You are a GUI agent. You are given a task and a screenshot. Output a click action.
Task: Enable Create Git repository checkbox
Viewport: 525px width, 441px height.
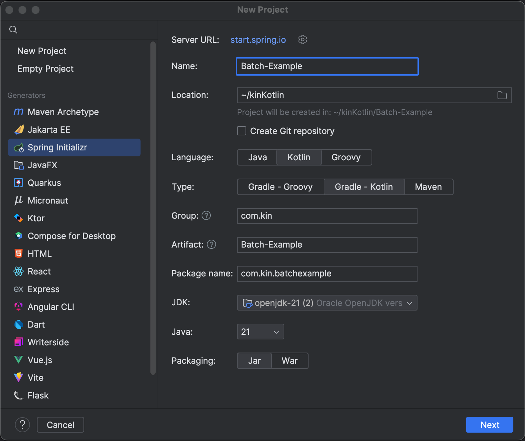click(241, 131)
